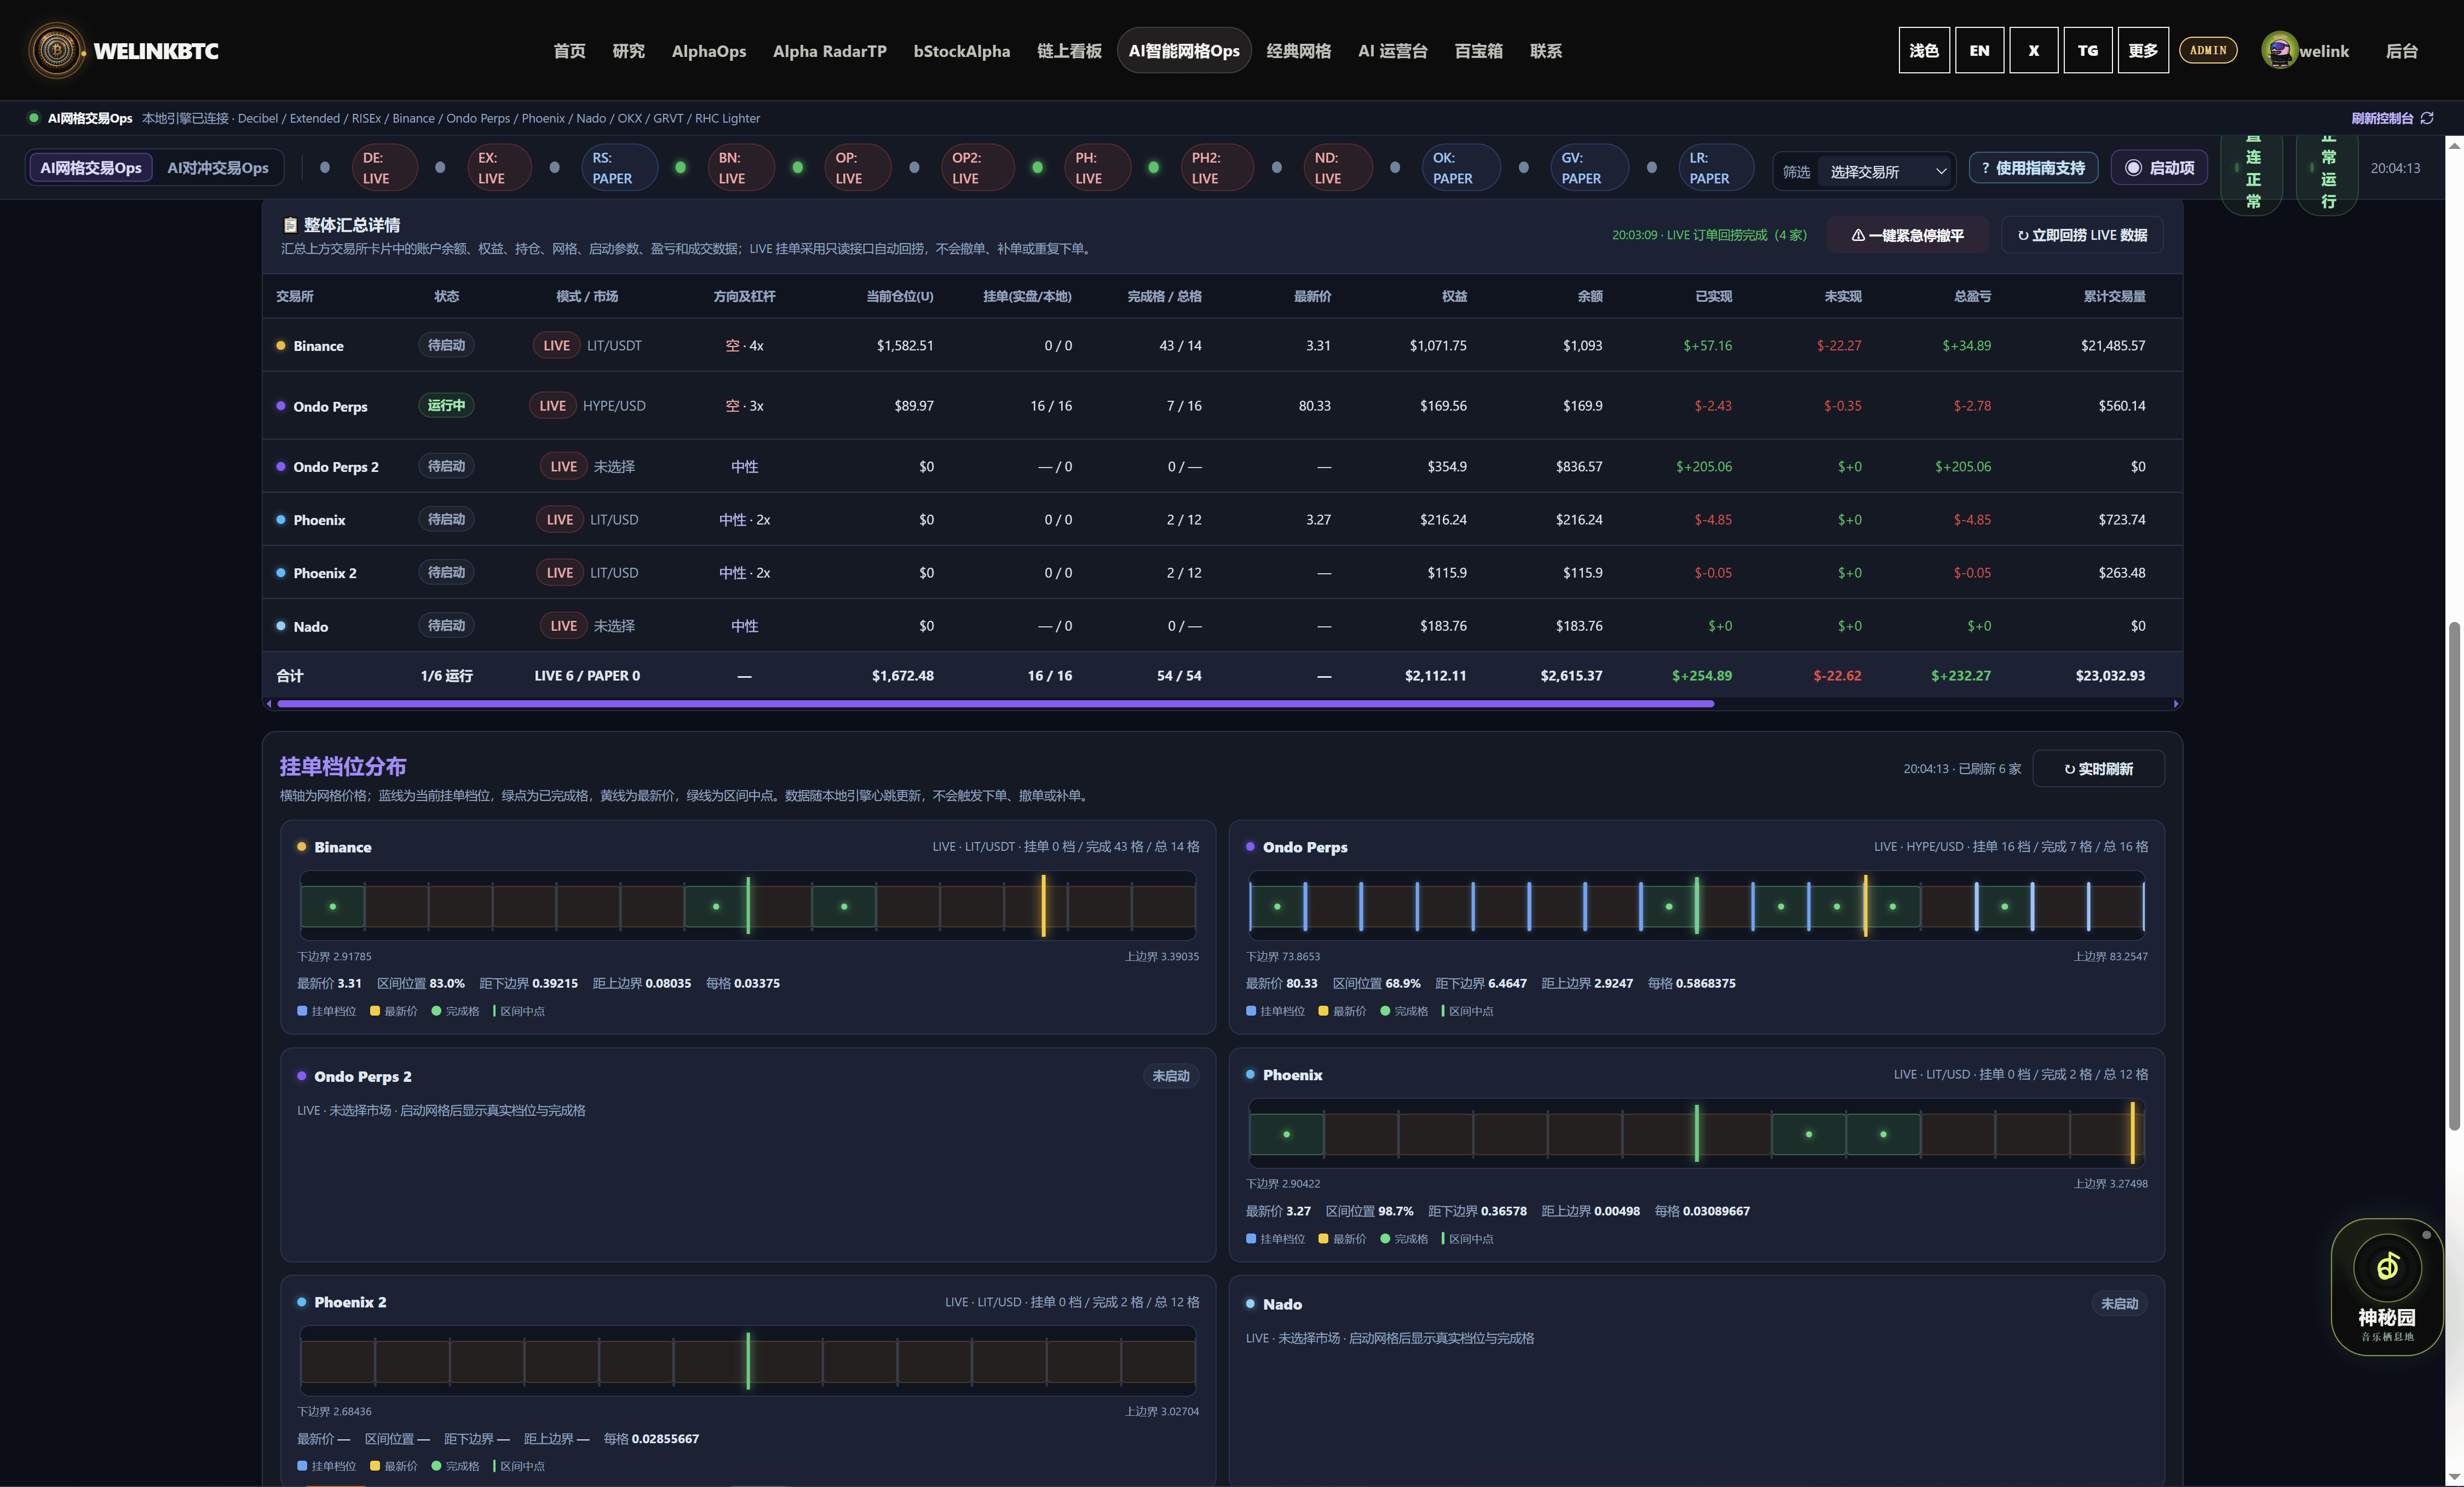Viewport: 2464px width, 1487px height.
Task: Click the LIVE badge in the Phoenix 2 row
Action: click(x=559, y=573)
